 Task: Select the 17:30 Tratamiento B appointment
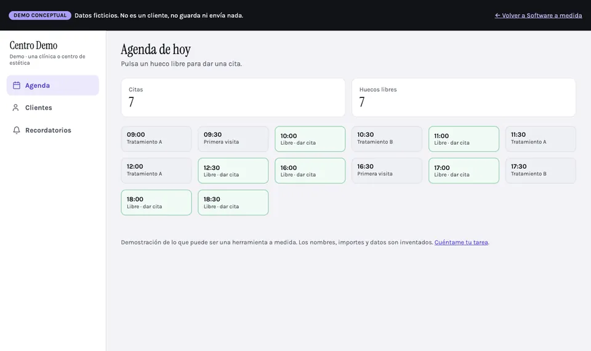(541, 171)
